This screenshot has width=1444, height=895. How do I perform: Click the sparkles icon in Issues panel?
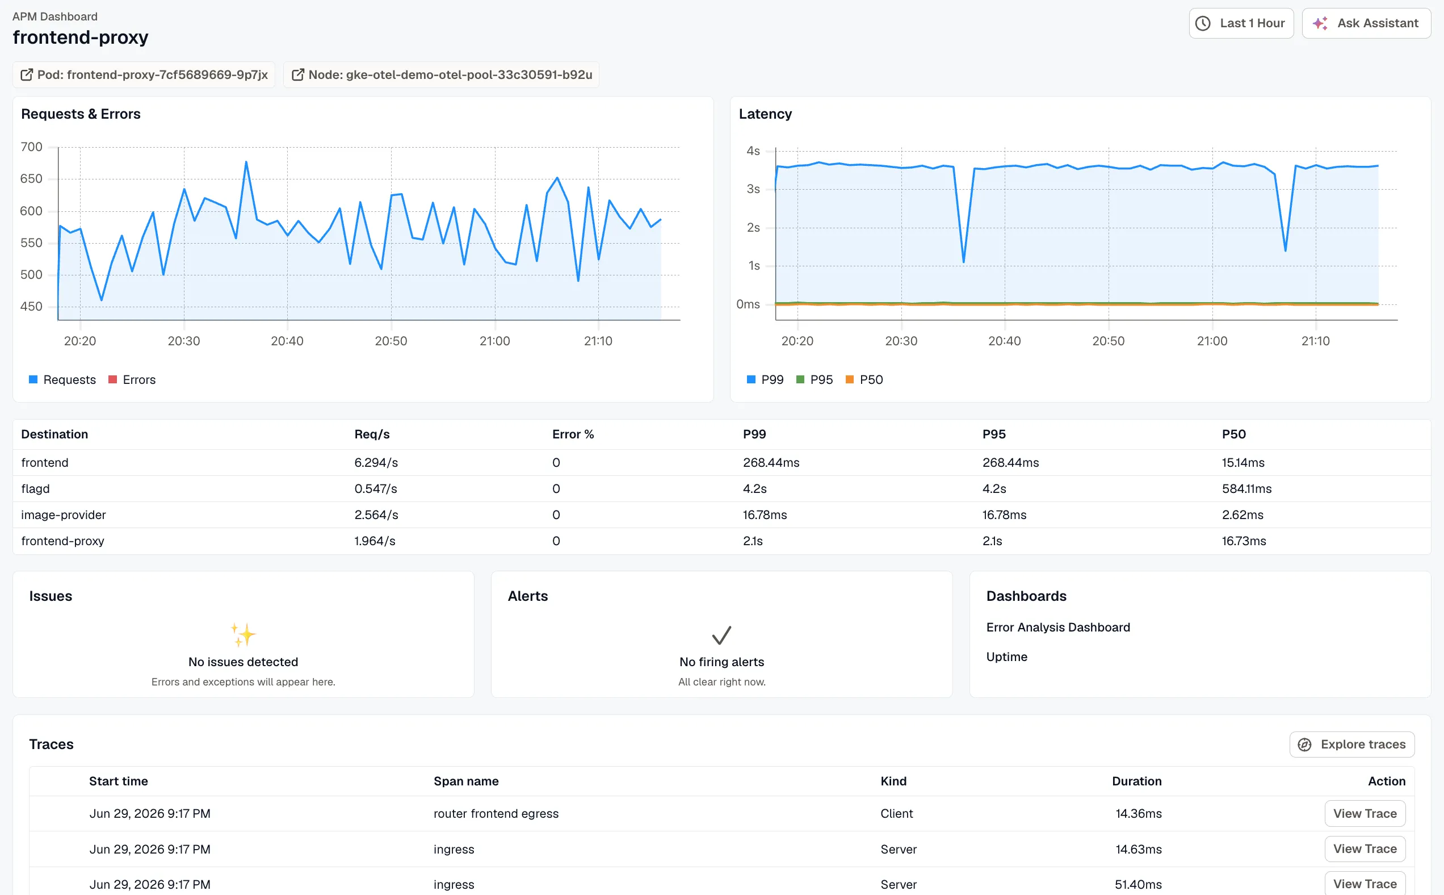pyautogui.click(x=243, y=634)
